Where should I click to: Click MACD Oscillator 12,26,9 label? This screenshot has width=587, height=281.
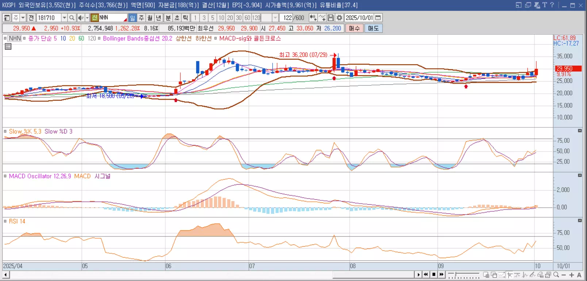40,176
